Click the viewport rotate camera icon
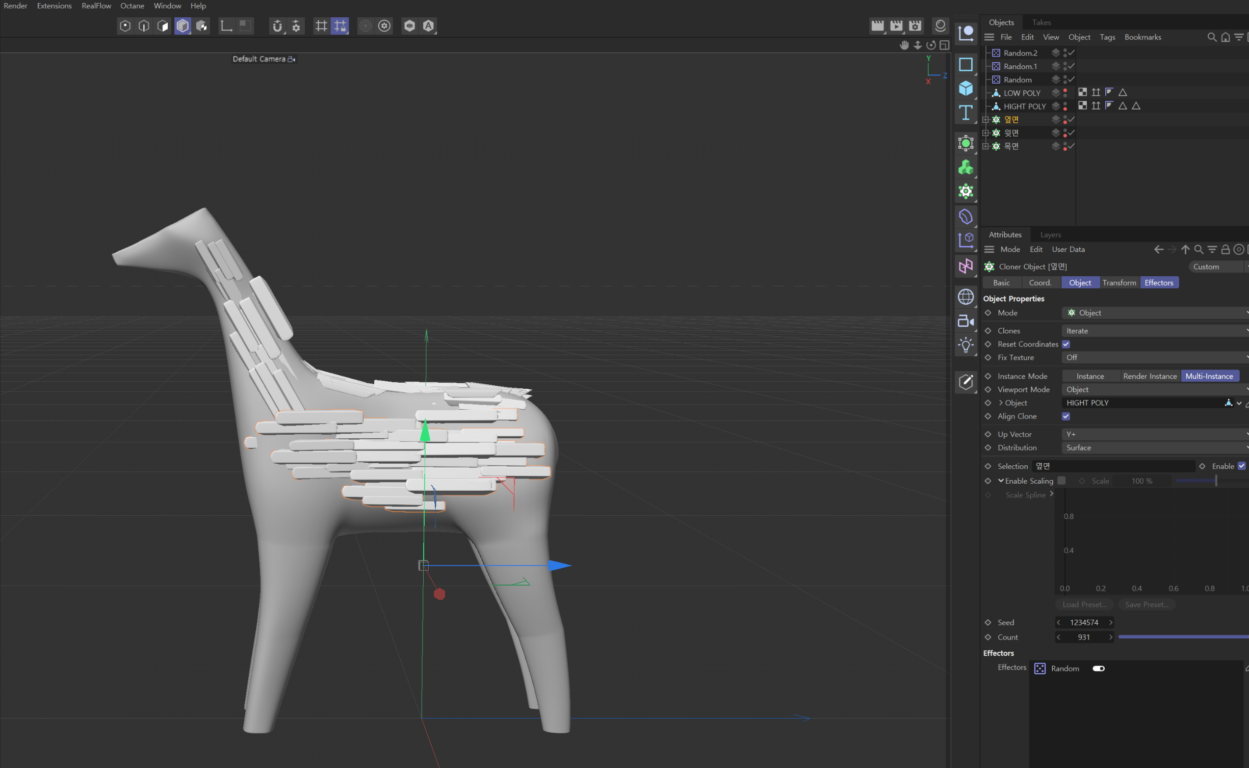 (931, 45)
